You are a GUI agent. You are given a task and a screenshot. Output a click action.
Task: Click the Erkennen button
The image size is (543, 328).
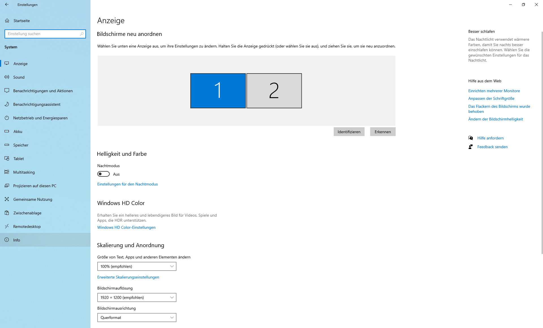coord(383,132)
